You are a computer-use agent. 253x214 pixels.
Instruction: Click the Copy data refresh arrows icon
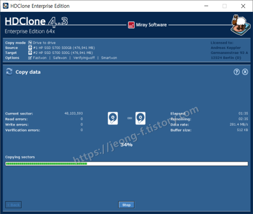point(9,72)
